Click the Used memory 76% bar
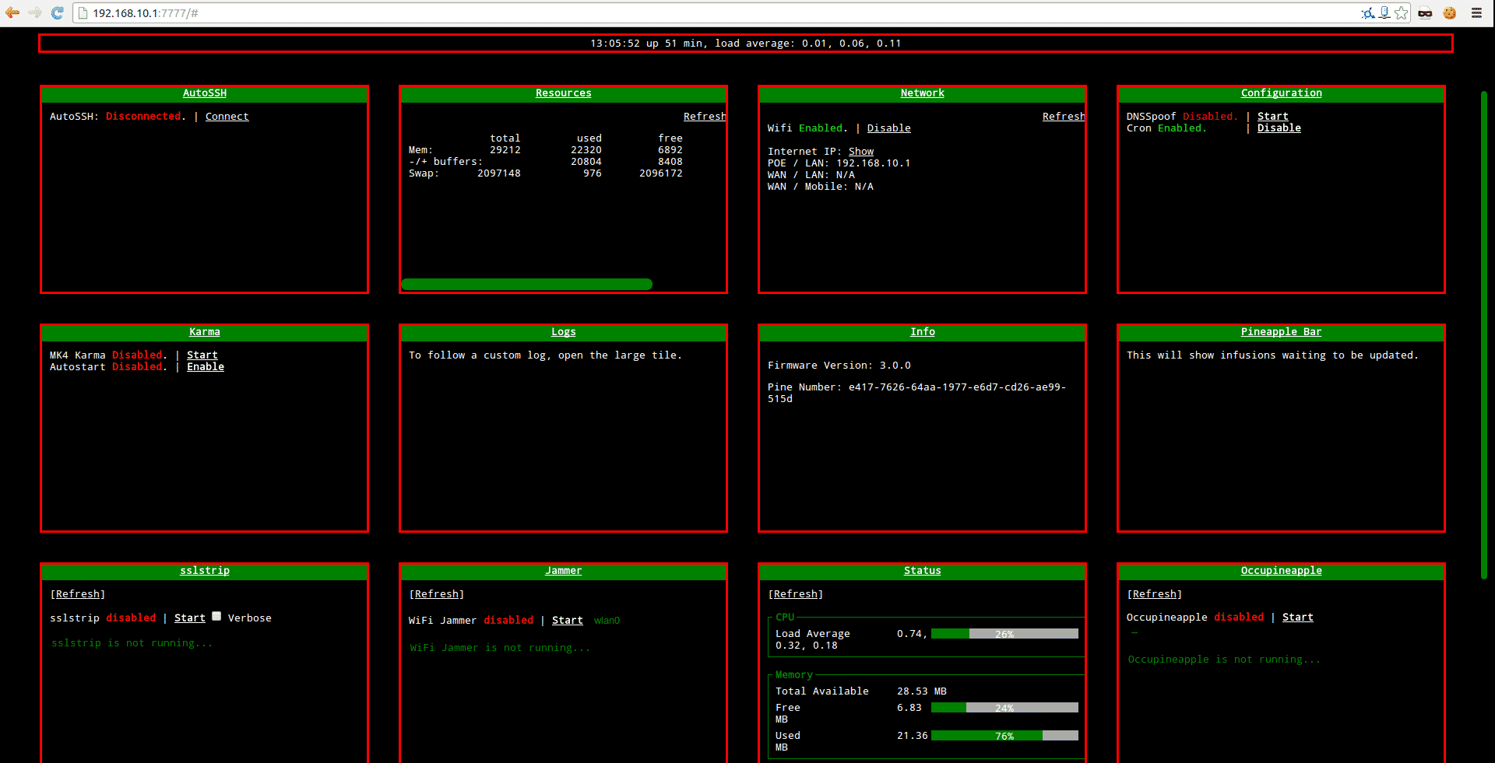The height and width of the screenshot is (763, 1495). click(x=1004, y=736)
